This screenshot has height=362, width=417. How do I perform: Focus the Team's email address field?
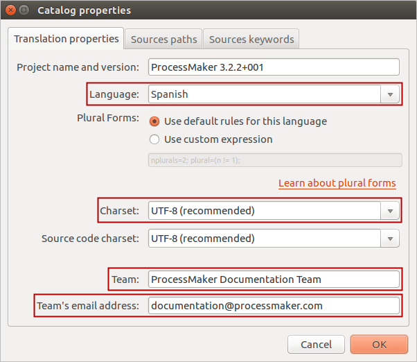274,305
